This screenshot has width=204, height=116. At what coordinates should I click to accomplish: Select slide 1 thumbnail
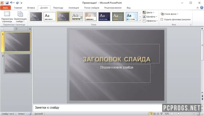(17, 42)
